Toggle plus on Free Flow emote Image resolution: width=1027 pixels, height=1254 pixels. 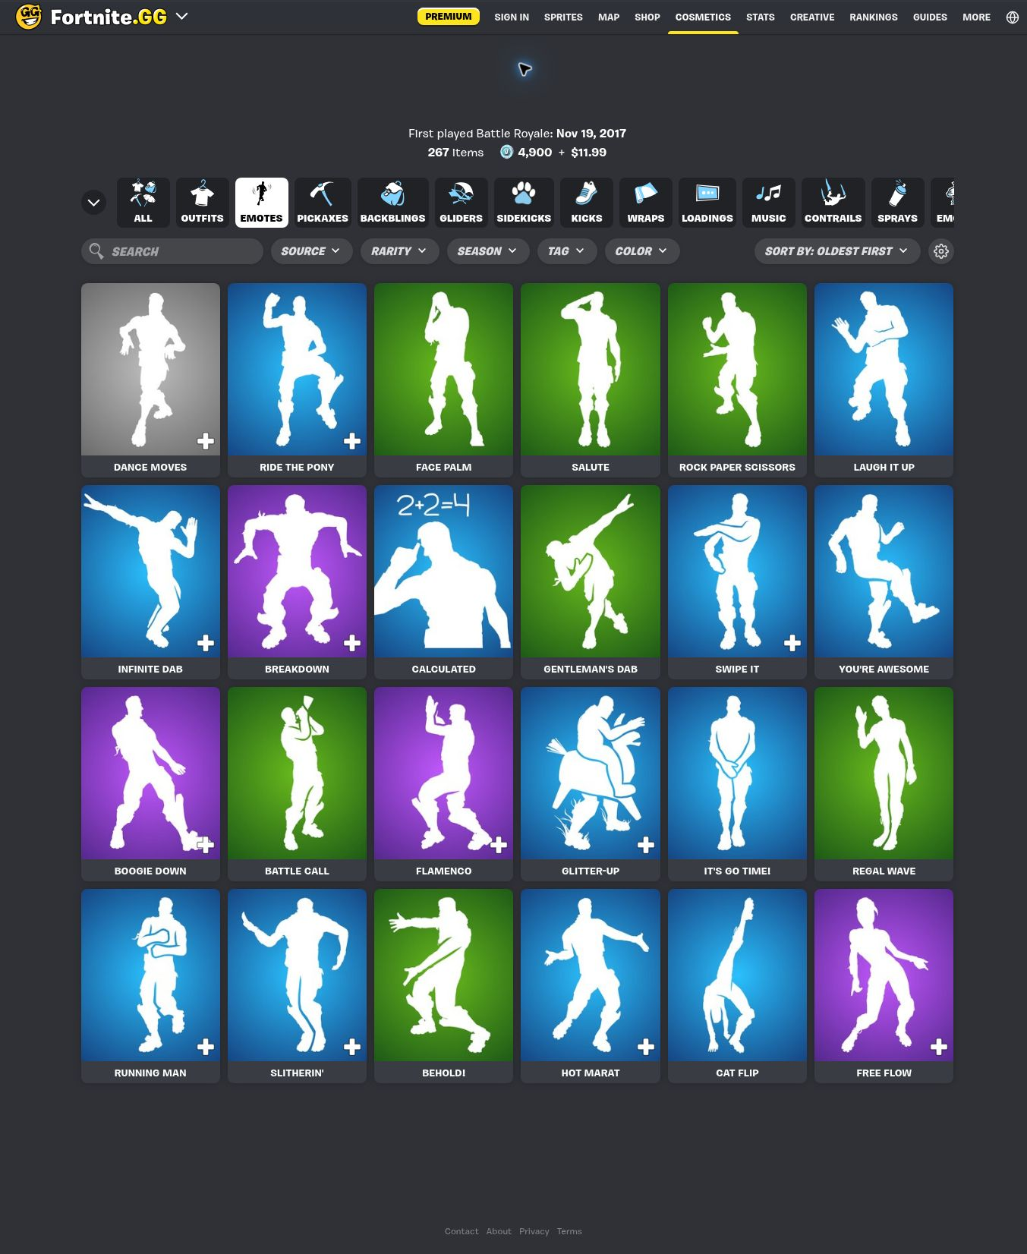click(x=938, y=1047)
